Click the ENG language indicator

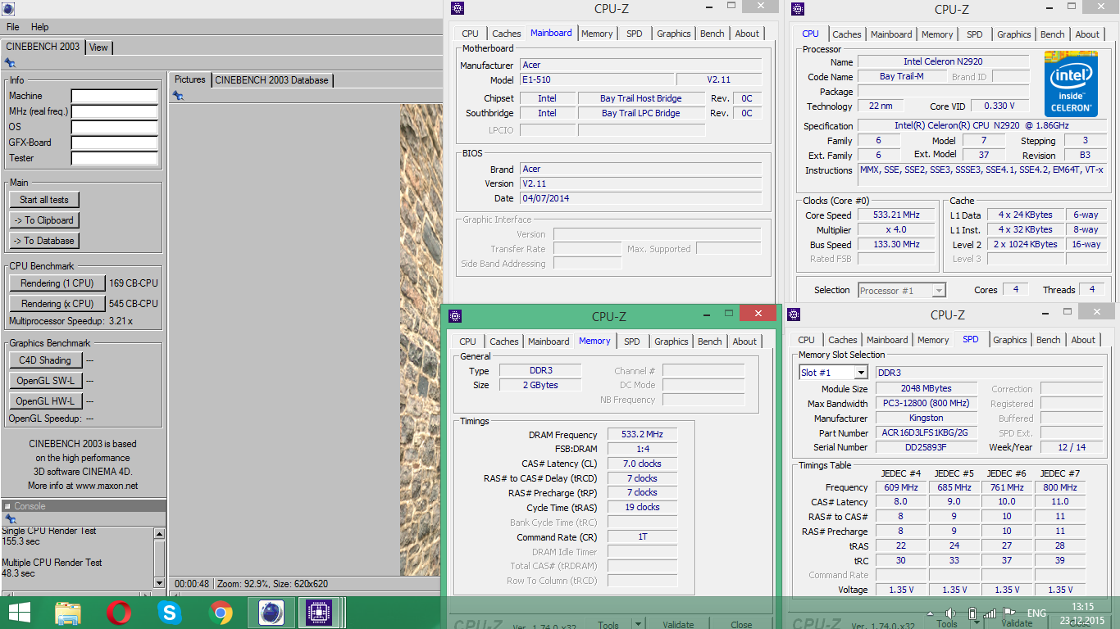pos(1036,613)
